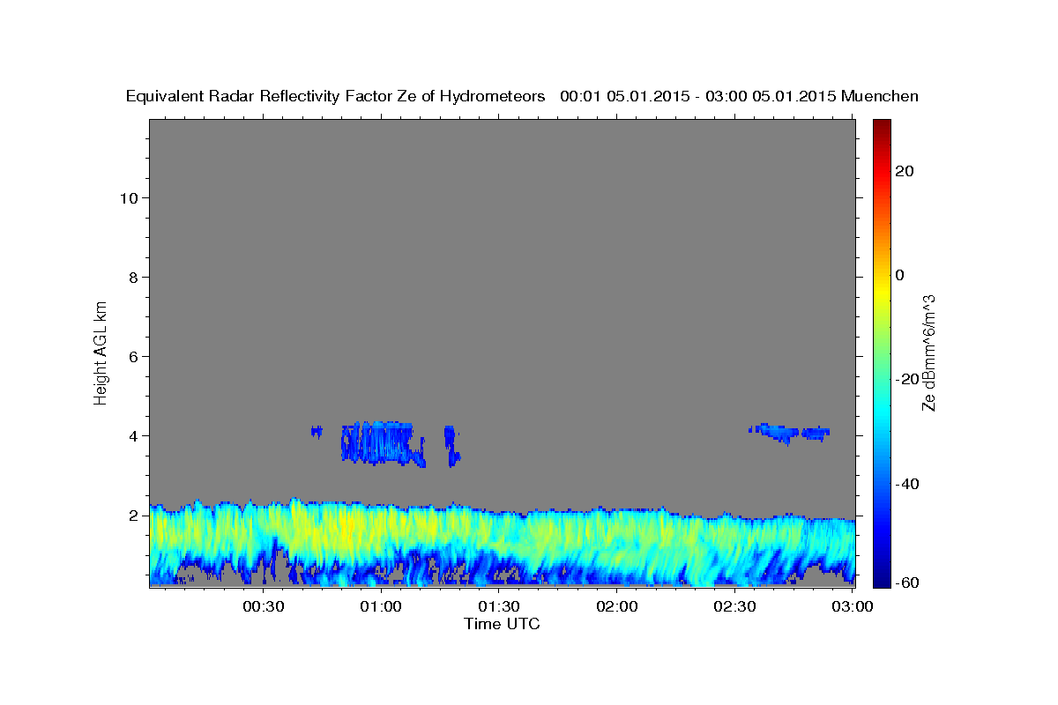Click the time tick label '01:00'
The width and height of the screenshot is (1058, 705).
pyautogui.click(x=381, y=606)
